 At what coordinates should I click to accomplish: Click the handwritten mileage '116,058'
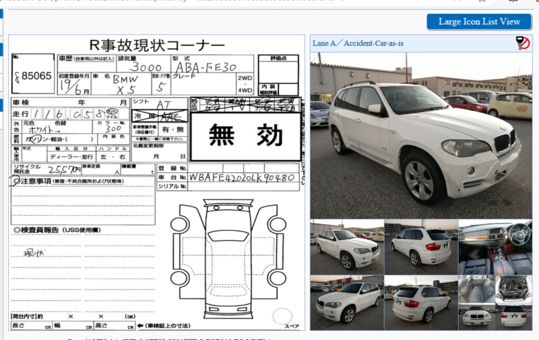tap(69, 114)
